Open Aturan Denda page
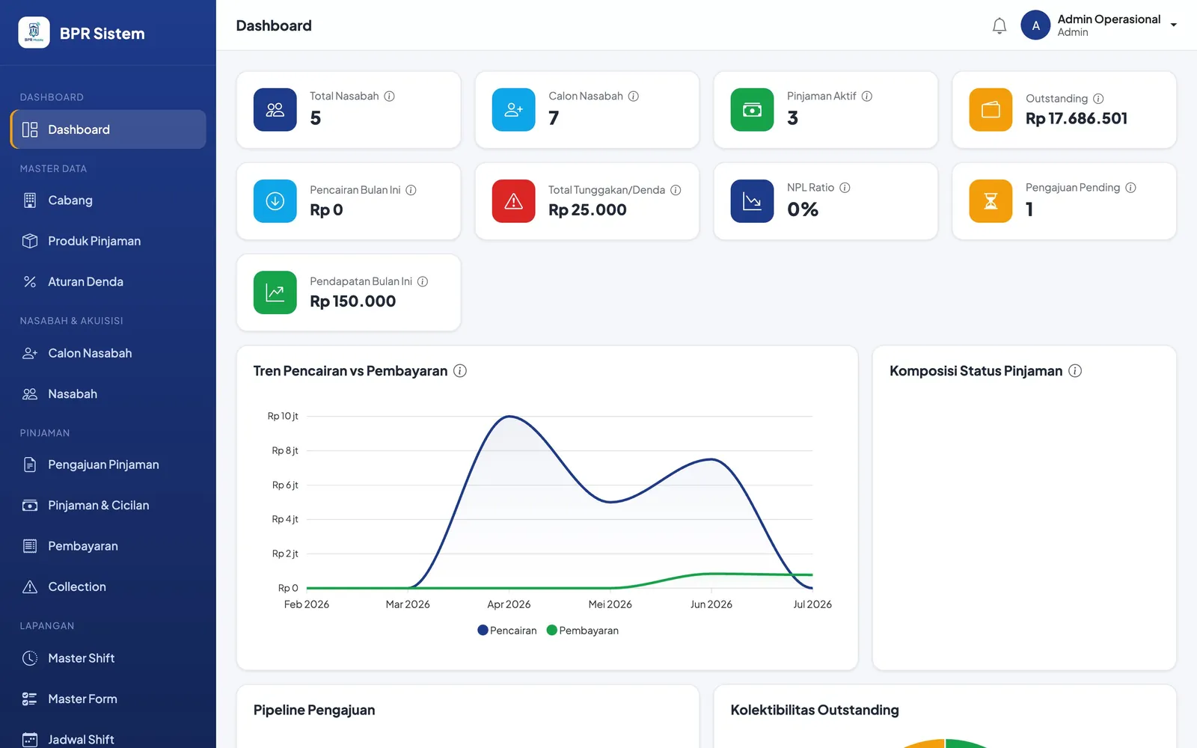 tap(108, 282)
